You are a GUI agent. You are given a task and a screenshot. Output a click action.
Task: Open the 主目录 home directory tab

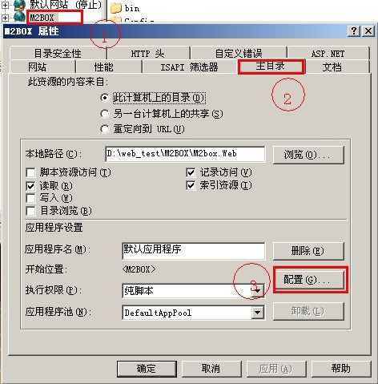tap(271, 67)
